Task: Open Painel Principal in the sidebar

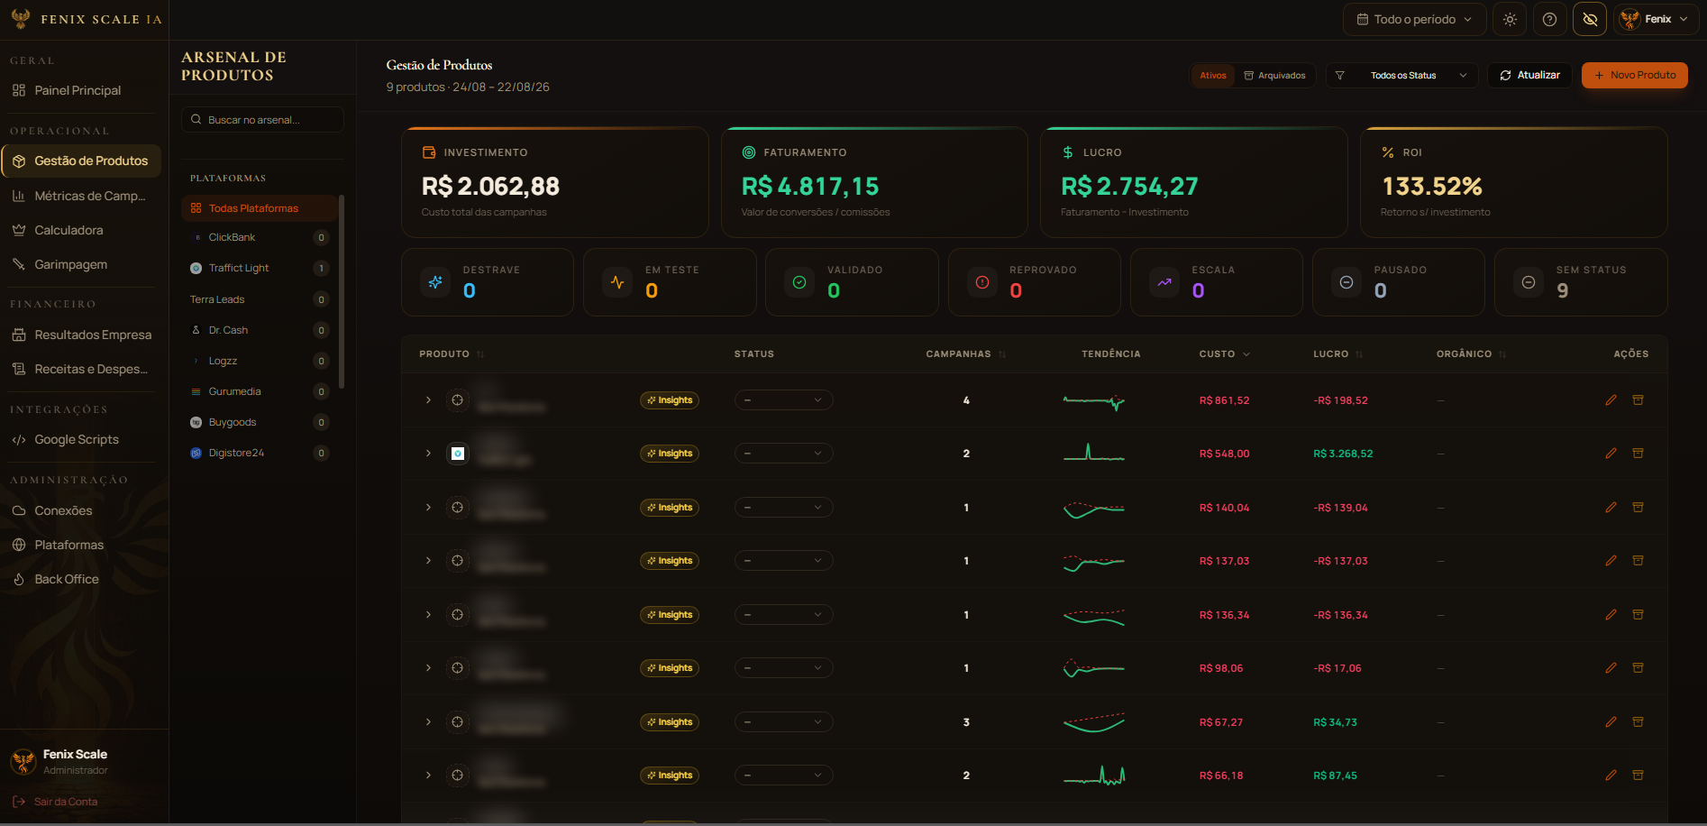Action: pos(81,90)
